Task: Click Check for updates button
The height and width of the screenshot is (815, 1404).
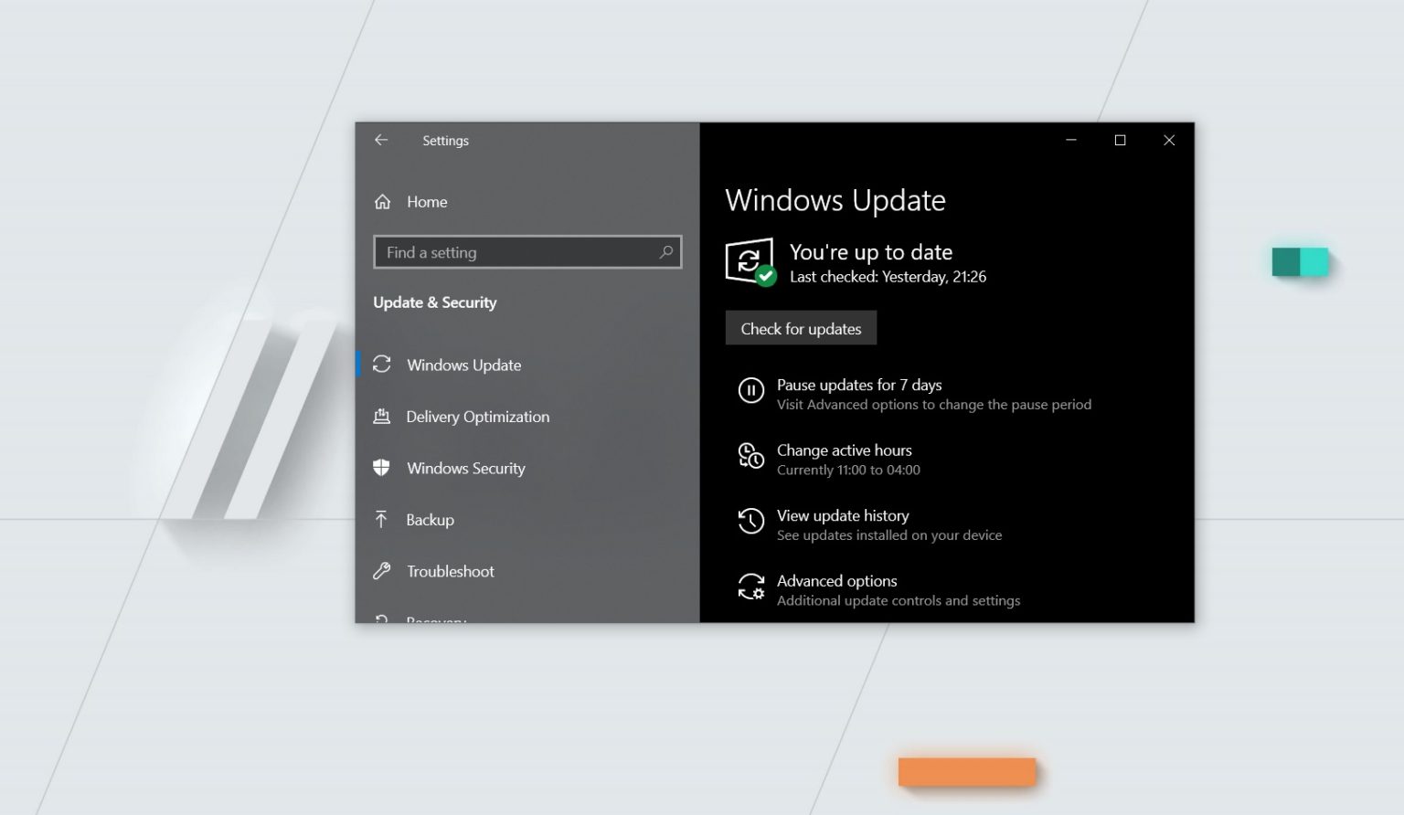Action: tap(801, 328)
